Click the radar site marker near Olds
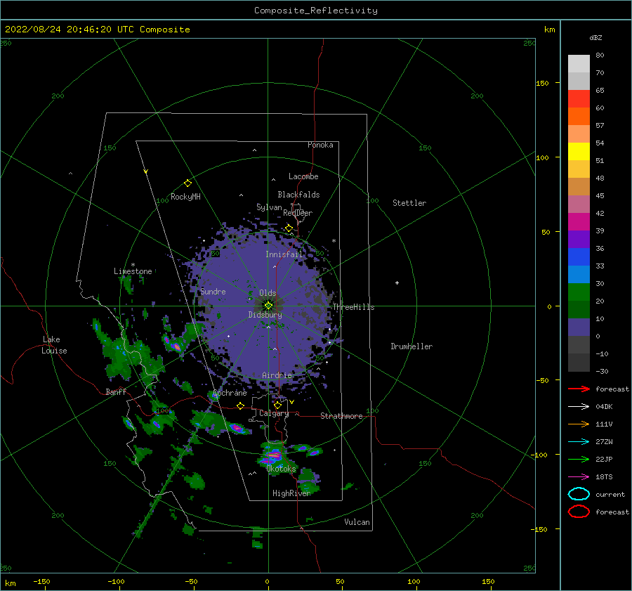The width and height of the screenshot is (632, 591). click(x=268, y=306)
